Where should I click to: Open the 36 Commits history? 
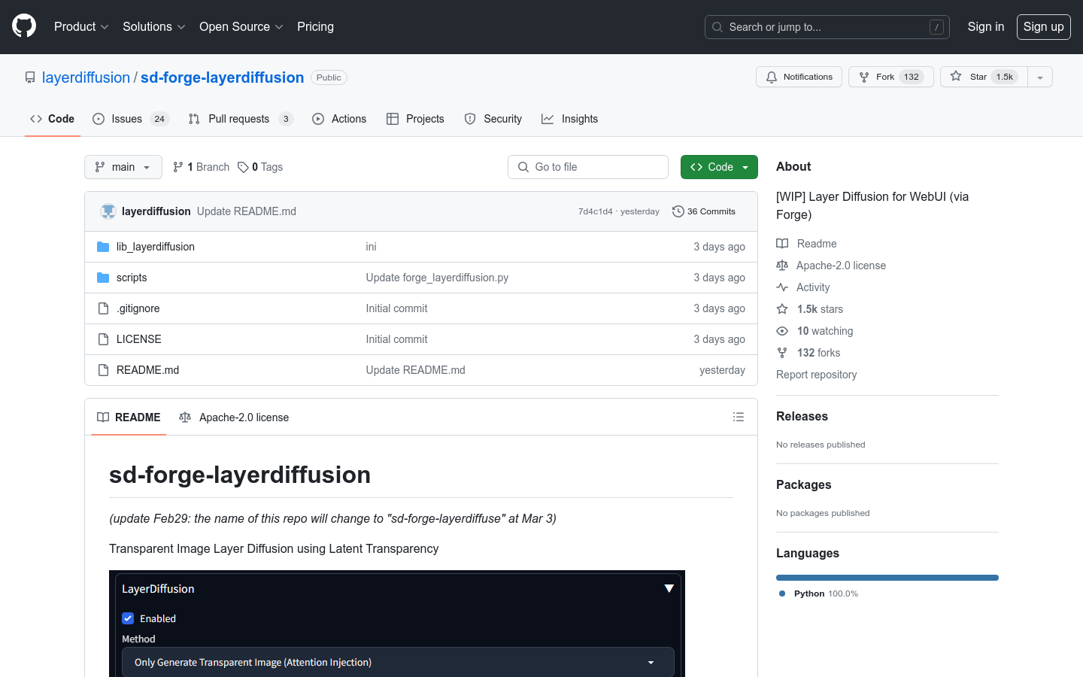pos(703,211)
